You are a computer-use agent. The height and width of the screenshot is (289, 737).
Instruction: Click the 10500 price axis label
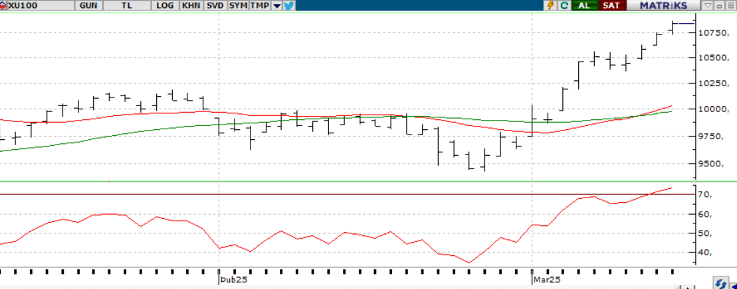coord(714,58)
